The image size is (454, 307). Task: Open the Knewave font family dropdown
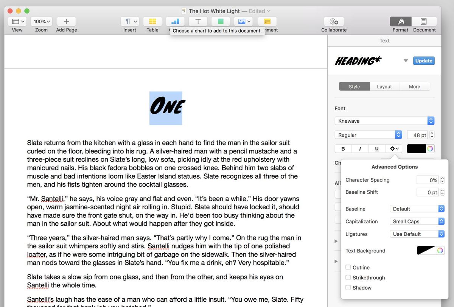pos(384,120)
